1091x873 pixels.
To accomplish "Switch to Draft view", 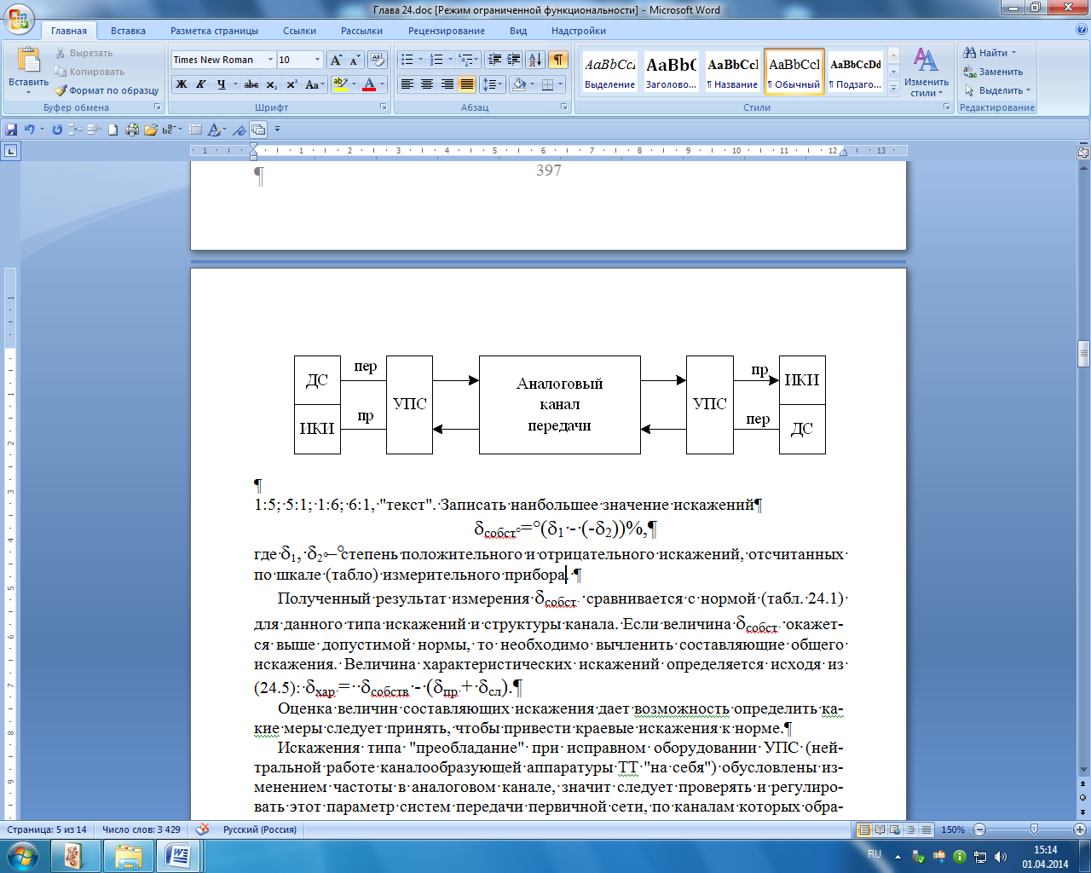I will coord(926,830).
